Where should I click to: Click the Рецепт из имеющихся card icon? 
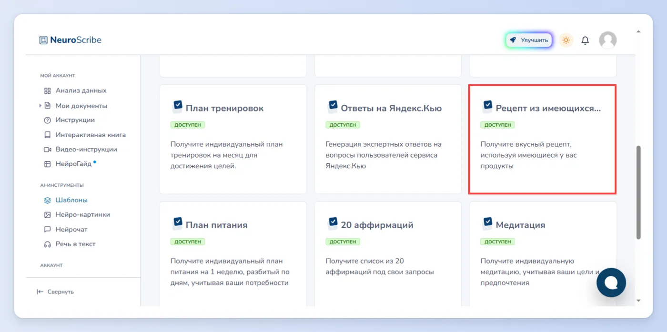(x=487, y=106)
